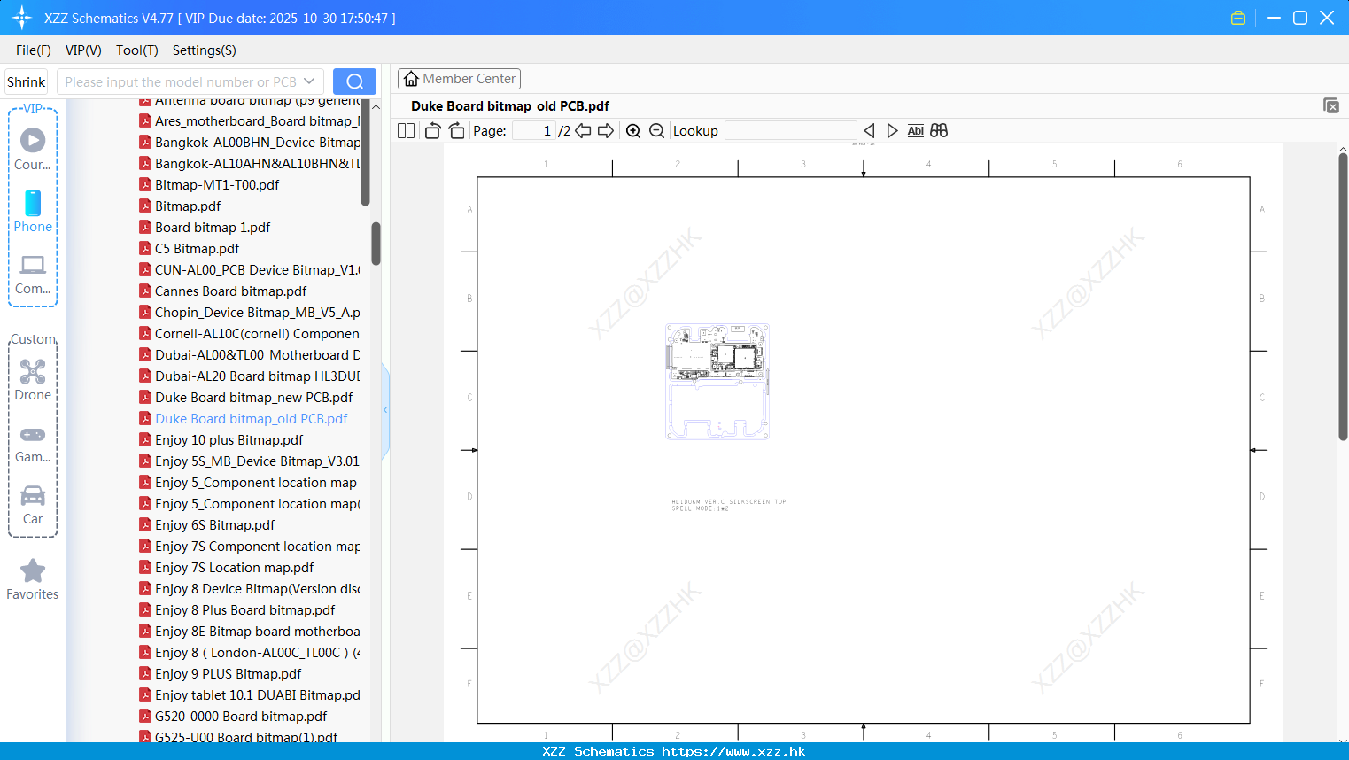The height and width of the screenshot is (760, 1349).
Task: Close the open PDF tab icon
Action: coord(1330,105)
